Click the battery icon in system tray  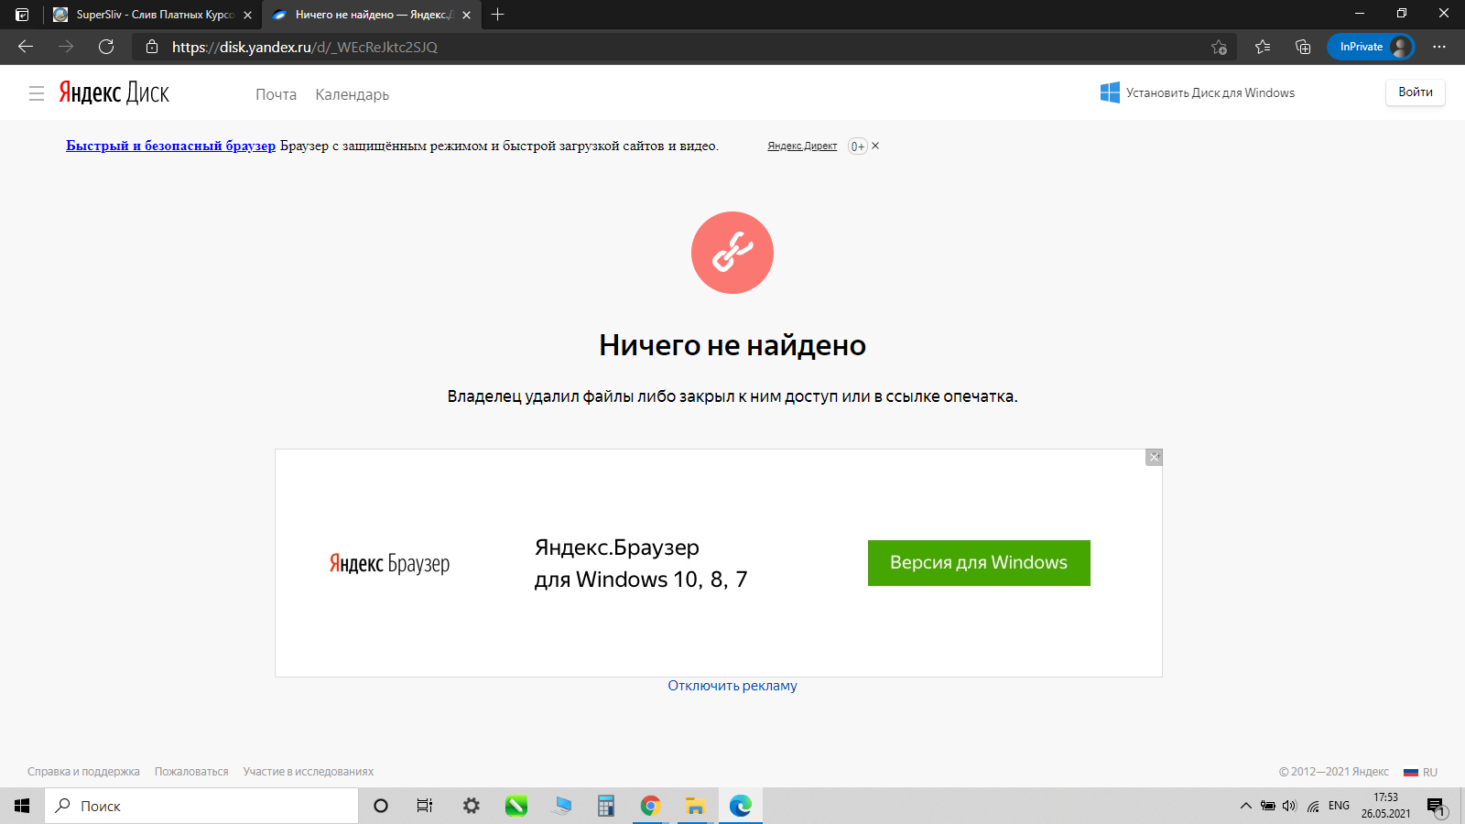click(x=1268, y=806)
